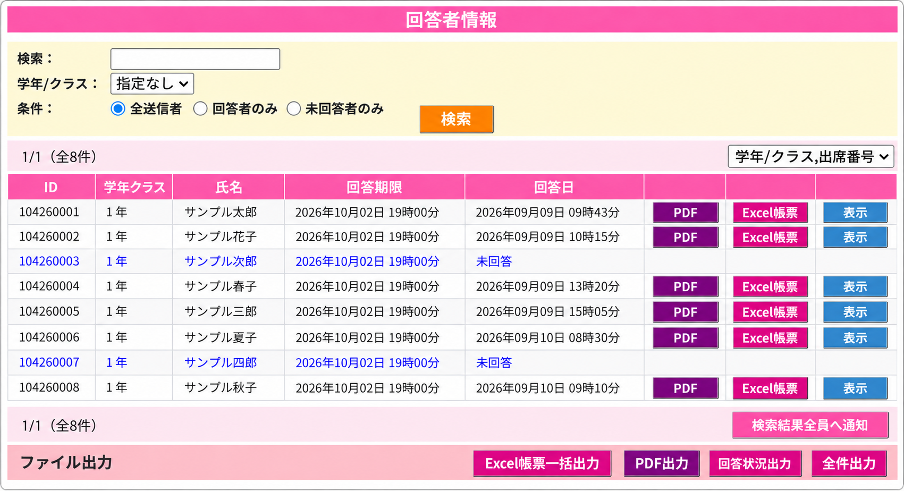
Task: Open PDF for サンプル花子
Action: tap(685, 237)
